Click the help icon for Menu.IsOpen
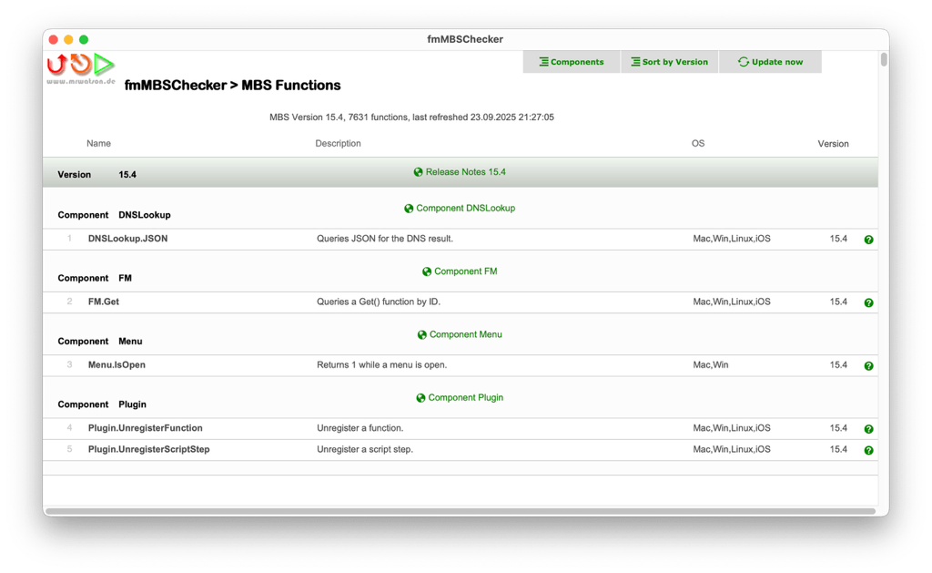This screenshot has width=932, height=573. coord(868,365)
